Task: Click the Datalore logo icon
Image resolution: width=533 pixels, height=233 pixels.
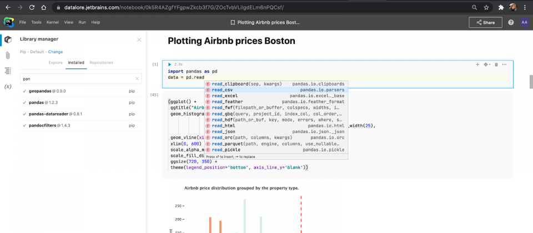Action: click(x=8, y=22)
